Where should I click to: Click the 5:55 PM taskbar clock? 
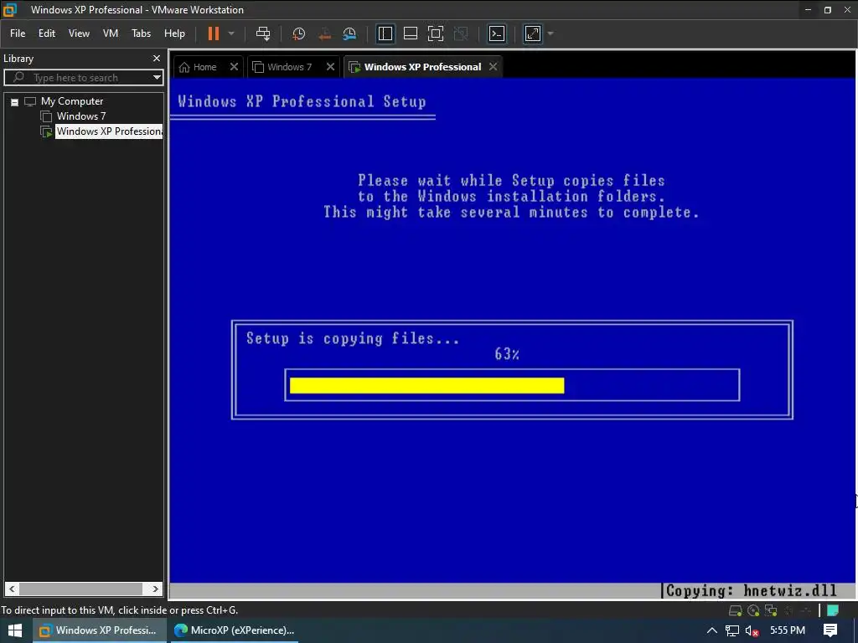[788, 630]
